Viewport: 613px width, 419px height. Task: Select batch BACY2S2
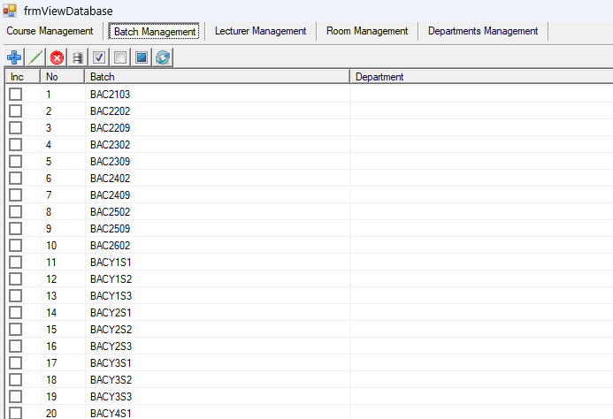218,330
